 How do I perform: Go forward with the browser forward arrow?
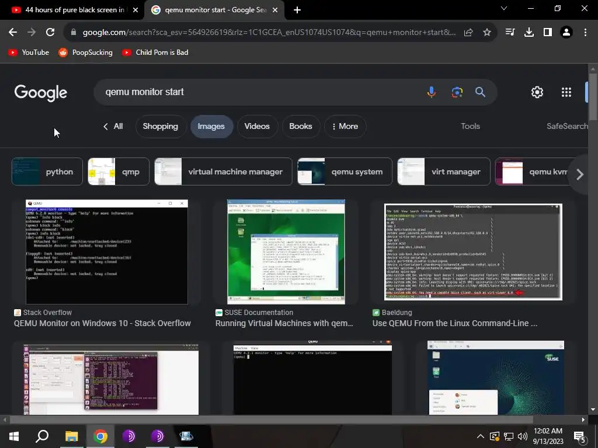[x=32, y=33]
